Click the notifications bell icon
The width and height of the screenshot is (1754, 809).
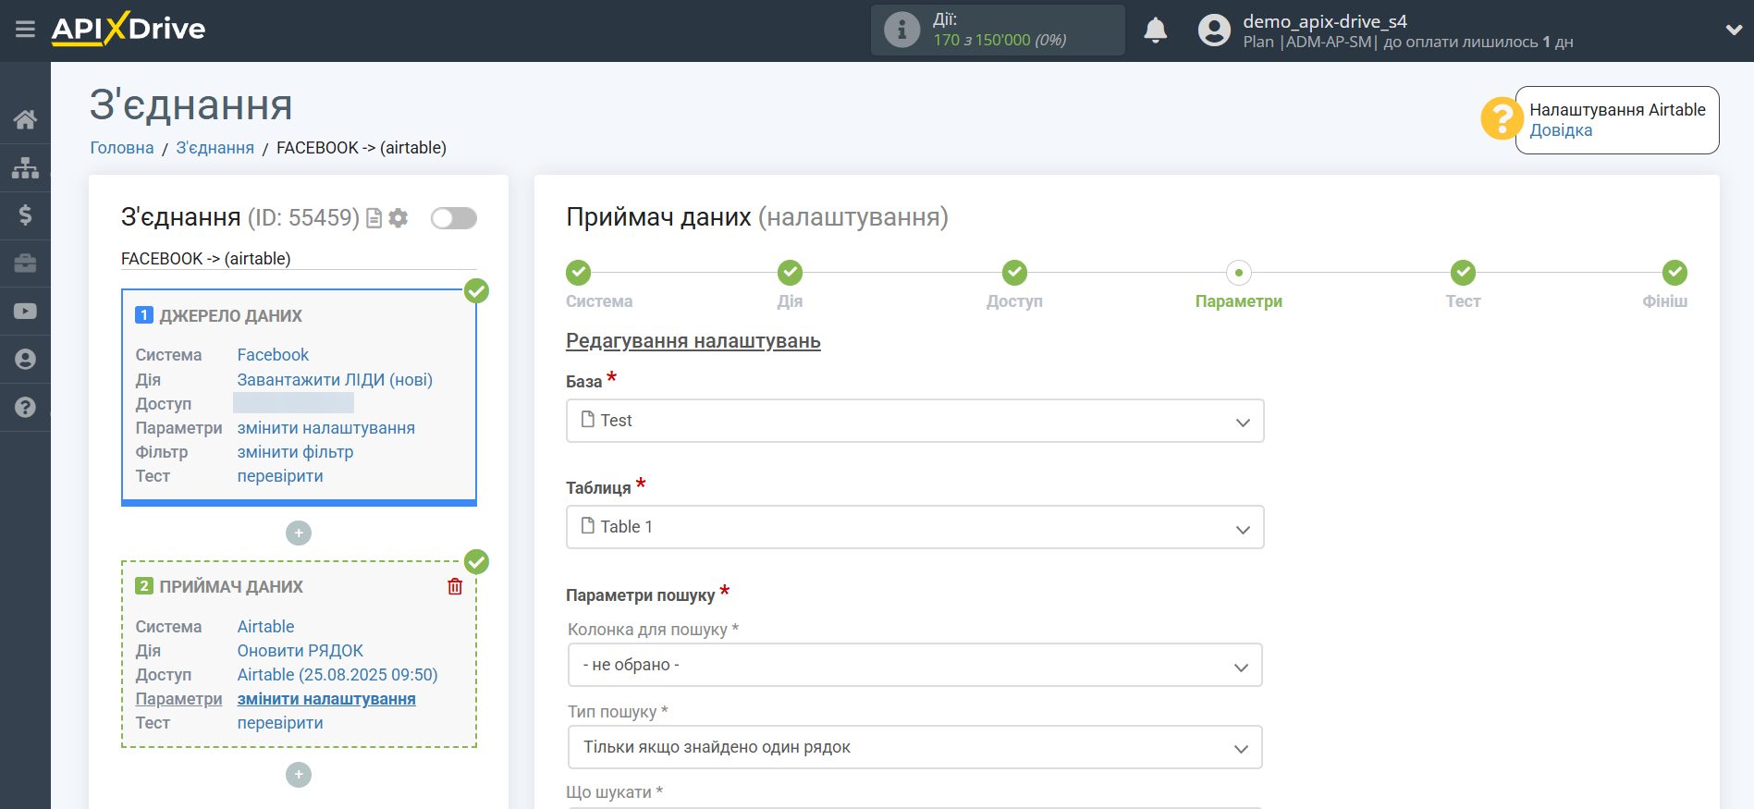coord(1155,31)
